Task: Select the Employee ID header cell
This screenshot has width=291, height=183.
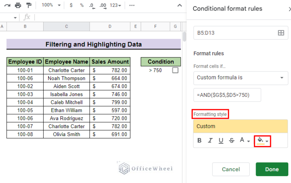Action: tap(25, 62)
